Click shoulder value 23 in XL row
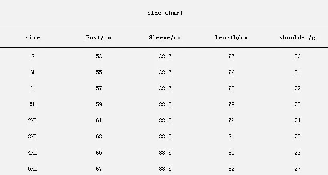 [x=297, y=104]
